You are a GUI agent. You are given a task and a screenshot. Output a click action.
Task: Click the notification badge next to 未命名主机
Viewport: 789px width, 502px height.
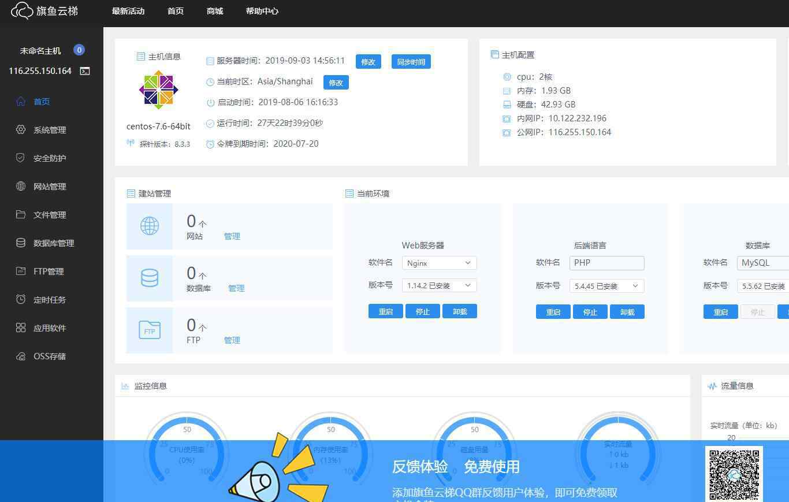pos(79,50)
